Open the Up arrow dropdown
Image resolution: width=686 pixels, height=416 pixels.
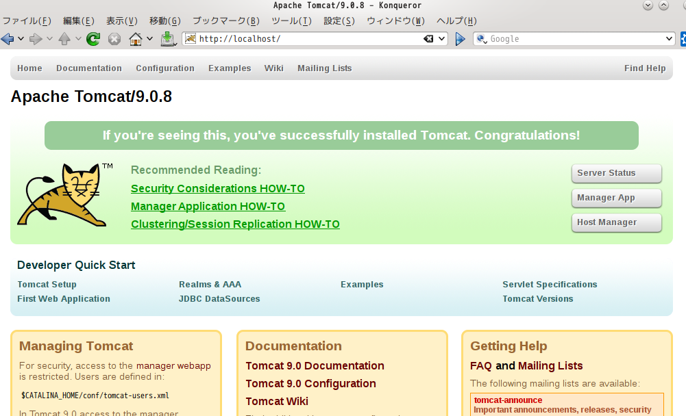[x=78, y=39]
